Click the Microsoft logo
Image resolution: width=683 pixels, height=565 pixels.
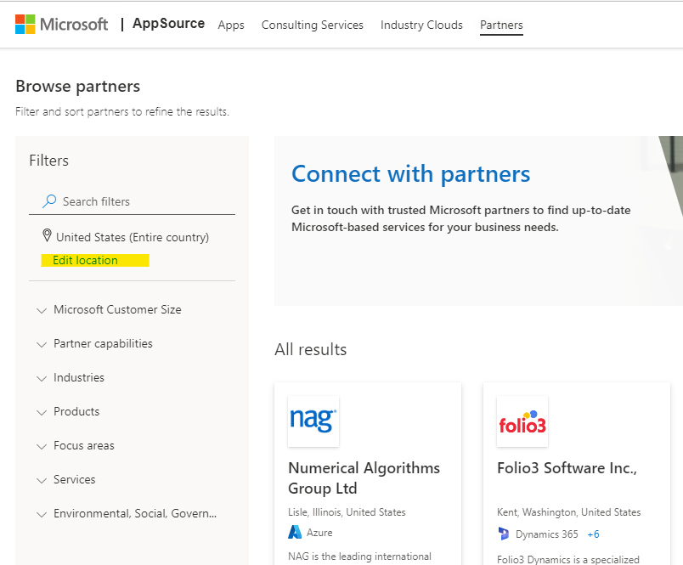[x=61, y=24]
